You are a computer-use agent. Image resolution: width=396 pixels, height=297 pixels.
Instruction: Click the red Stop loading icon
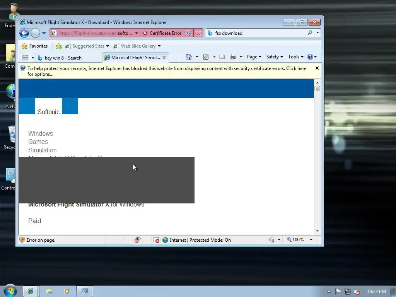click(198, 33)
